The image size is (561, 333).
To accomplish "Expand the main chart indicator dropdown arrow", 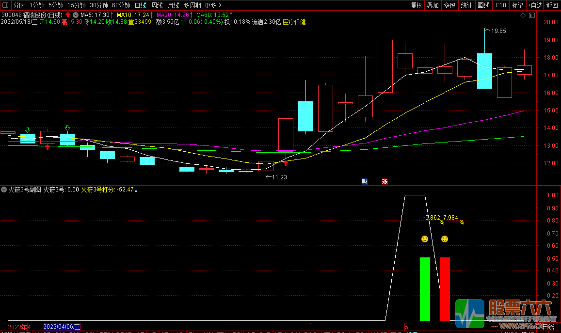I will [x=76, y=15].
